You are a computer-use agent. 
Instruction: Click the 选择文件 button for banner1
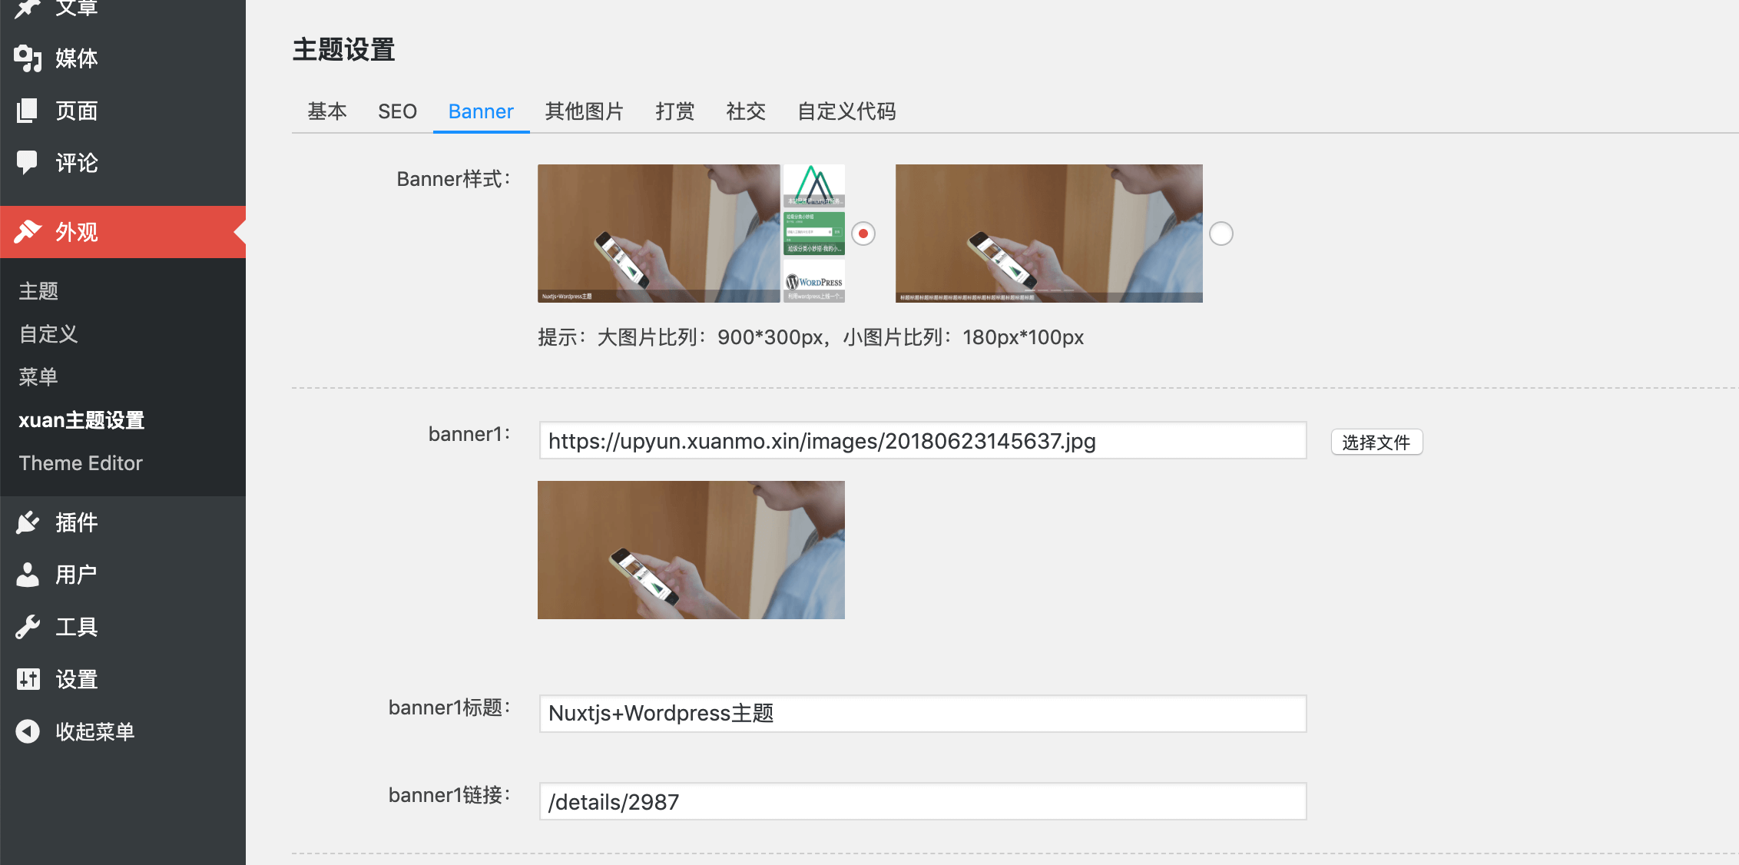(x=1376, y=442)
